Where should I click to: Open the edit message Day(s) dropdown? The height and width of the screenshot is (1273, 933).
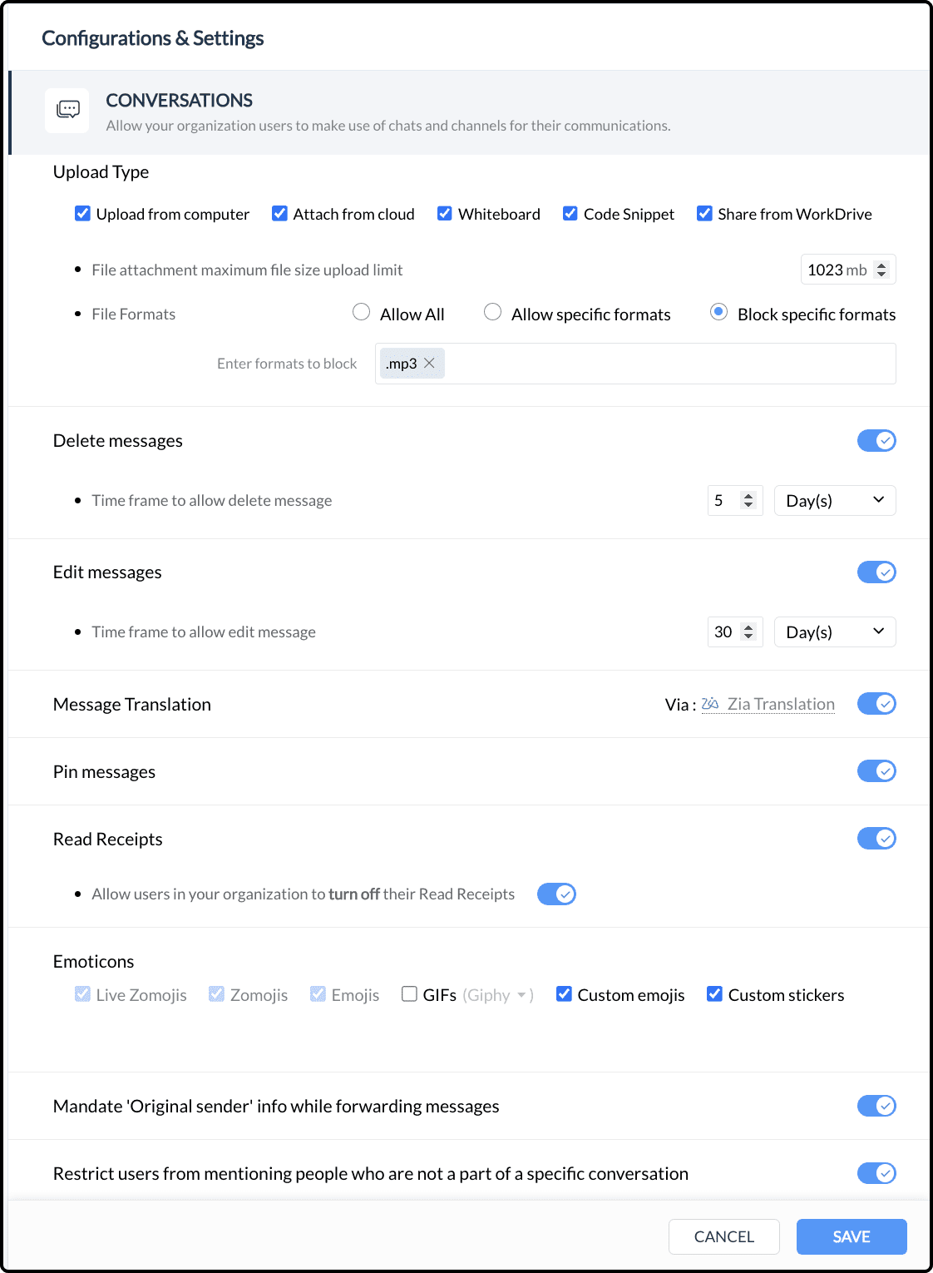(835, 632)
